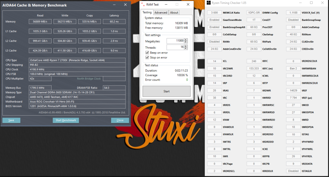Increase Megabytes with the spinner up arrow

(x=186, y=40)
